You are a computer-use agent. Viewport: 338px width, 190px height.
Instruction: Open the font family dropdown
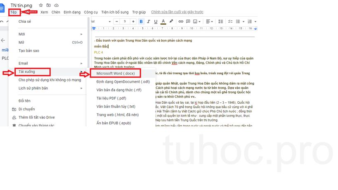tap(101, 21)
